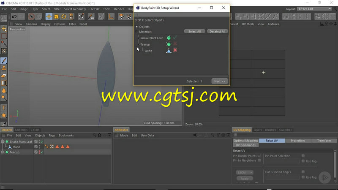Image resolution: width=338 pixels, height=190 pixels.
Task: Click Next >> in Setup Wizard
Action: 219,81
